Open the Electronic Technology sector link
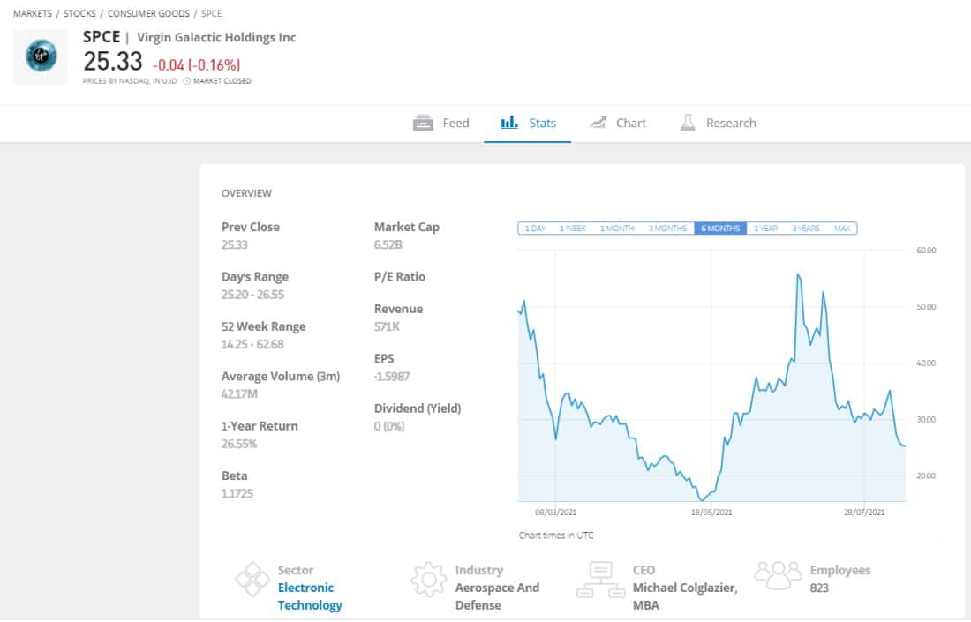971x622 pixels. click(310, 596)
